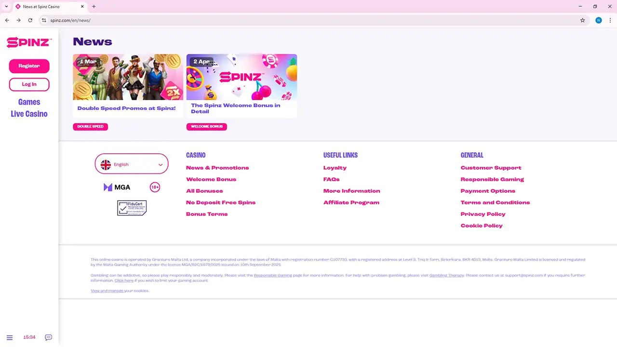
Task: Go to Games in sidebar
Action: point(29,102)
